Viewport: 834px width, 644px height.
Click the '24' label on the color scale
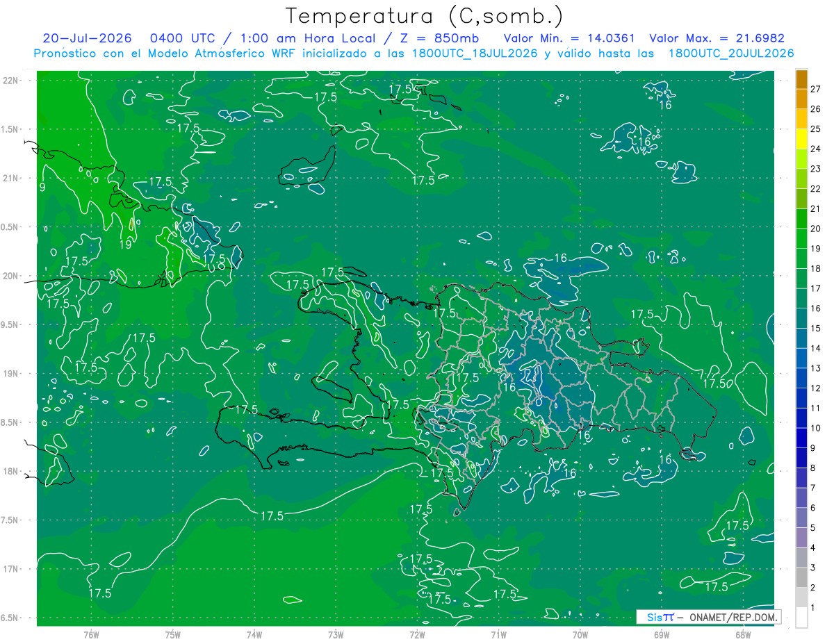[815, 149]
